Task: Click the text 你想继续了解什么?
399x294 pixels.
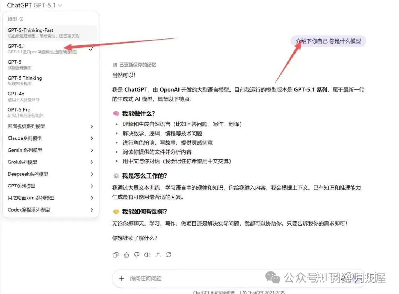Action: 134,238
